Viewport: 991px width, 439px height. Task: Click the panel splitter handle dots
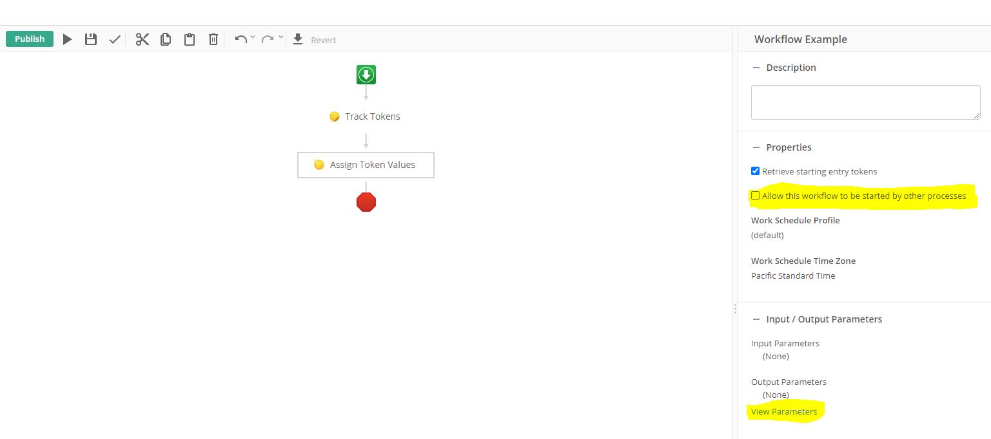pyautogui.click(x=735, y=308)
